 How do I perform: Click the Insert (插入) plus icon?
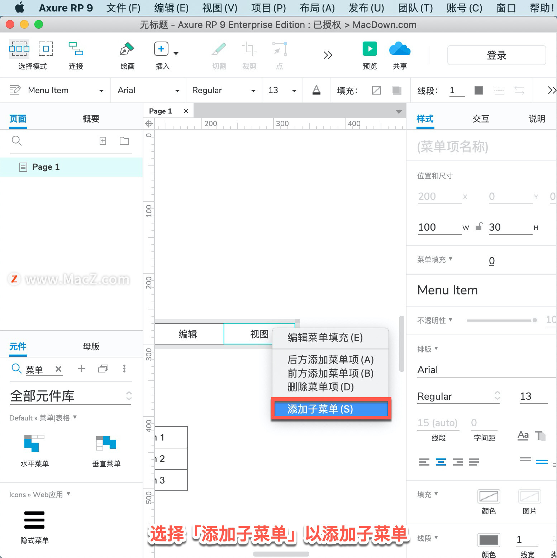pyautogui.click(x=161, y=49)
